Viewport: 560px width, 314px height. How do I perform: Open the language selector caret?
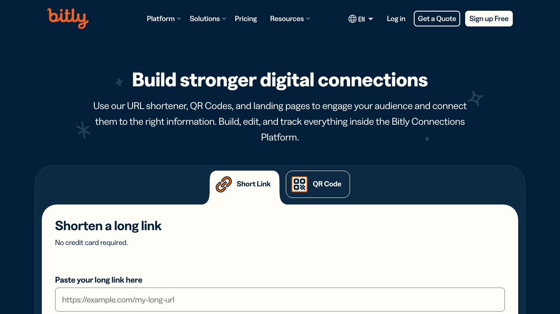371,19
